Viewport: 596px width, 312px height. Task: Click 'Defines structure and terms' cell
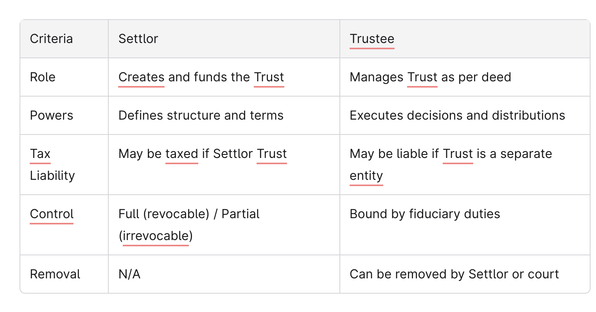[x=201, y=115]
